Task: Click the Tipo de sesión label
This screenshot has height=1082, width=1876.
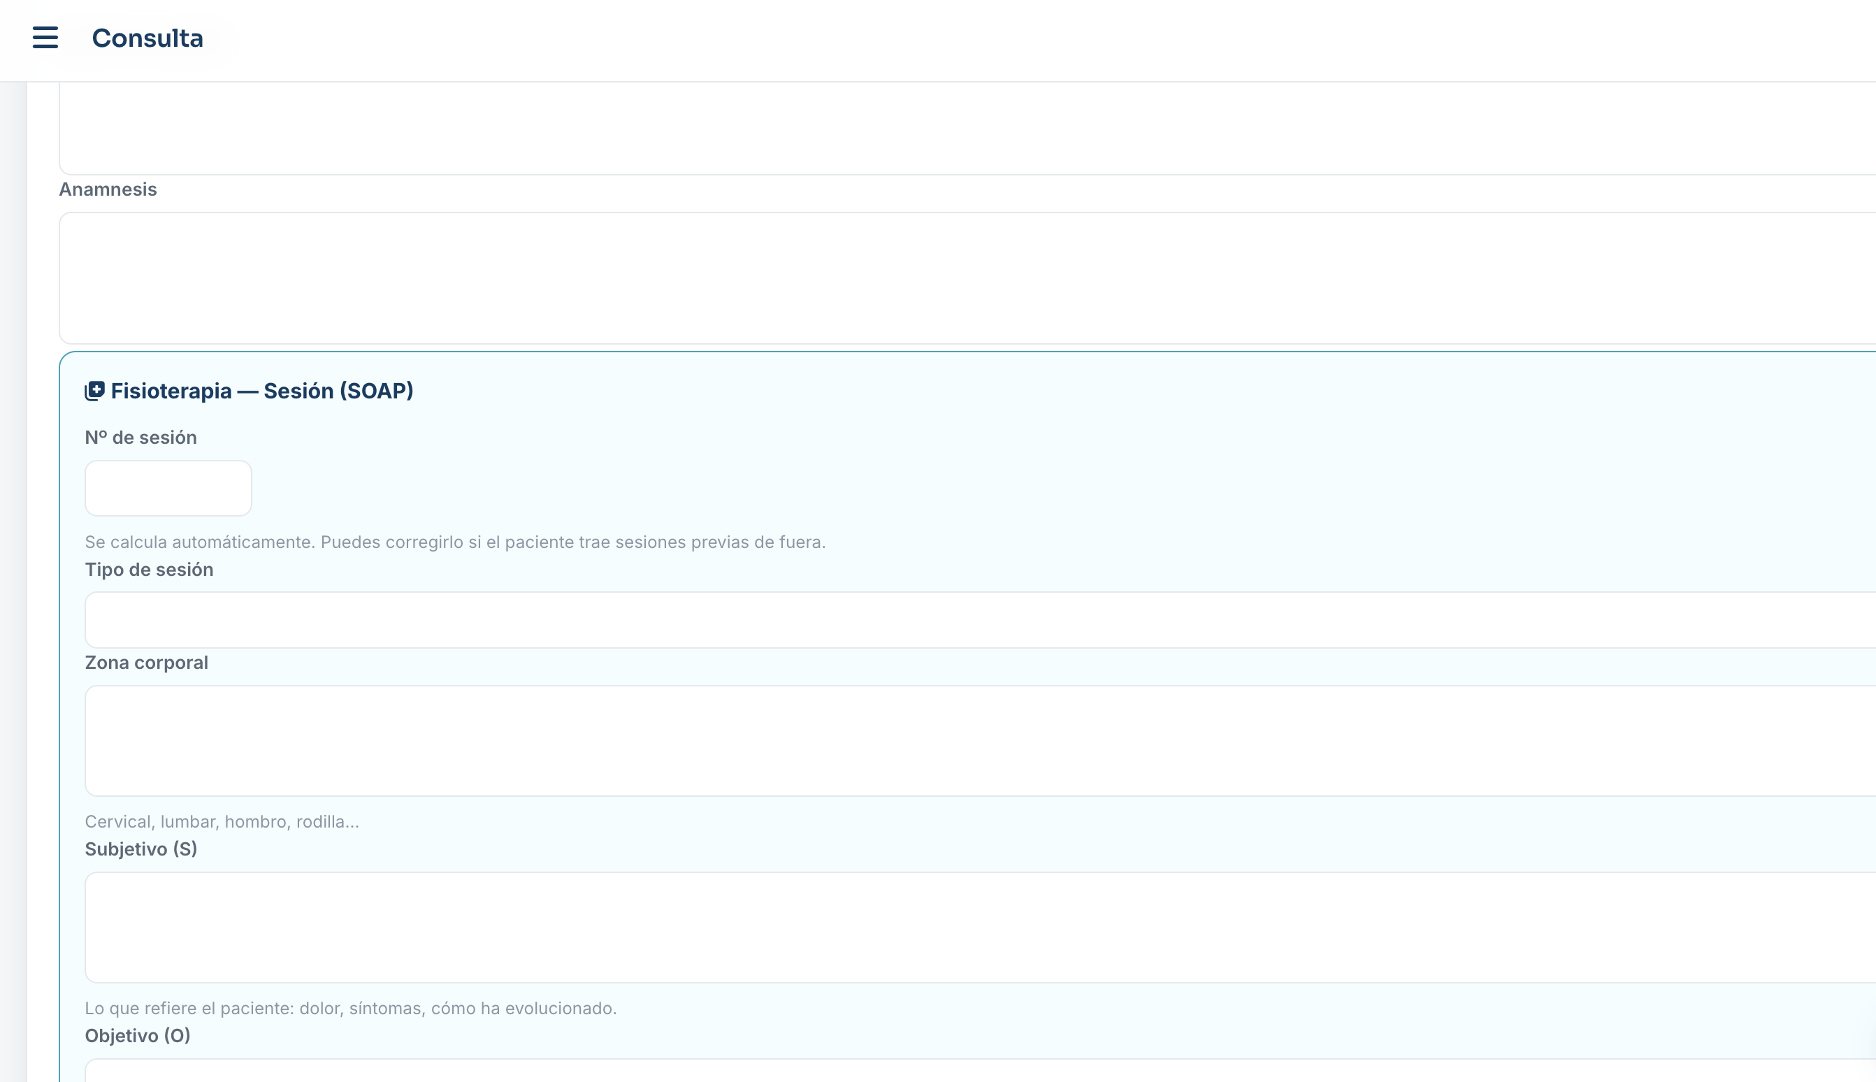Action: pos(150,569)
